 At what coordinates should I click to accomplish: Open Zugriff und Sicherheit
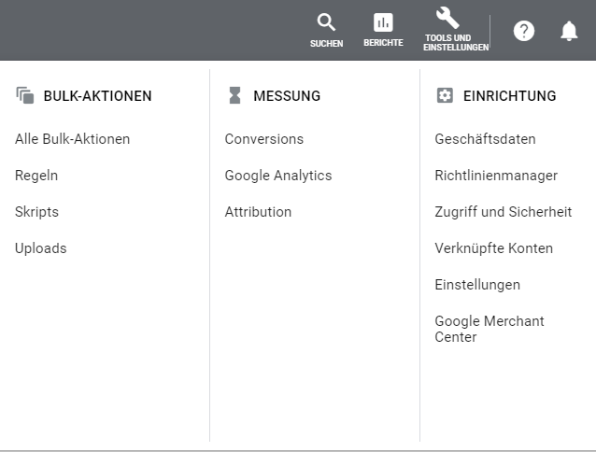504,212
